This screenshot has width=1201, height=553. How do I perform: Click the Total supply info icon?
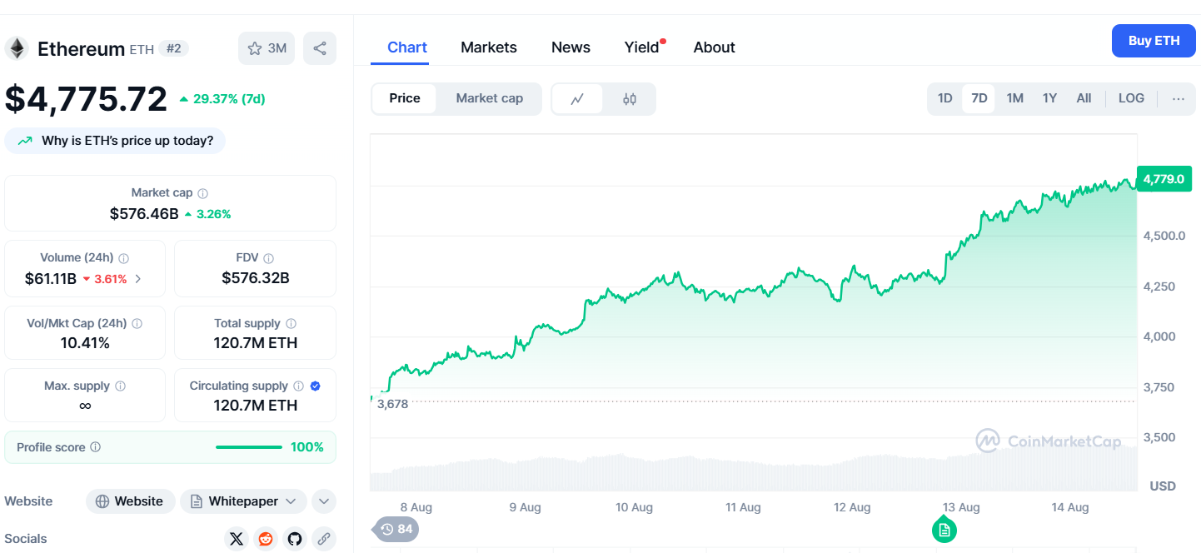[x=291, y=323]
